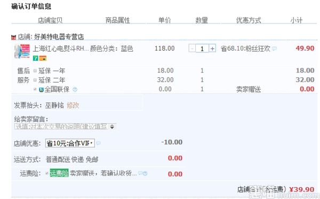
Task: Open the 上海红心电熨斗 product thumbnail
Action: [x=22, y=51]
